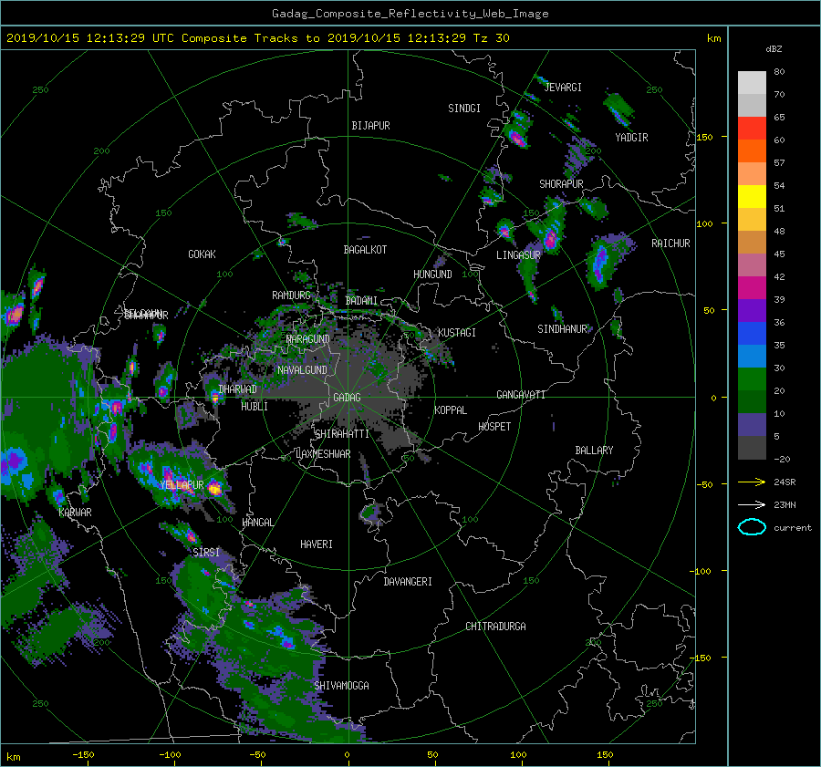821x767 pixels.
Task: Click the 23MN legend label
Action: pyautogui.click(x=785, y=504)
